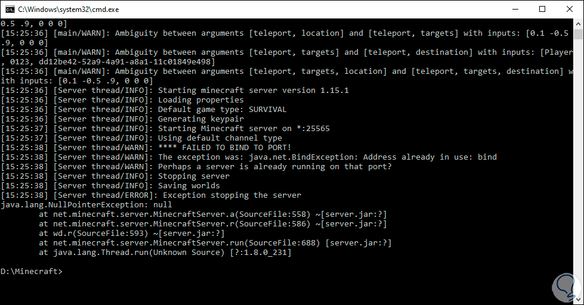Minimize the command prompt window
Viewport: 584px width, 305px height.
(x=515, y=9)
